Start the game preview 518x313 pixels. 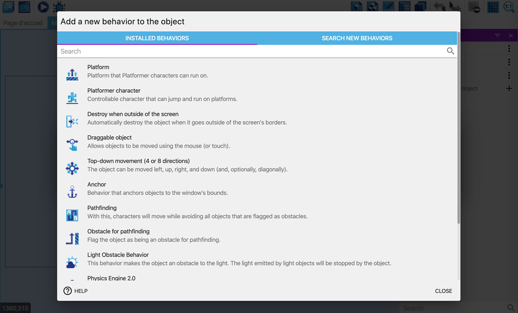[42, 7]
